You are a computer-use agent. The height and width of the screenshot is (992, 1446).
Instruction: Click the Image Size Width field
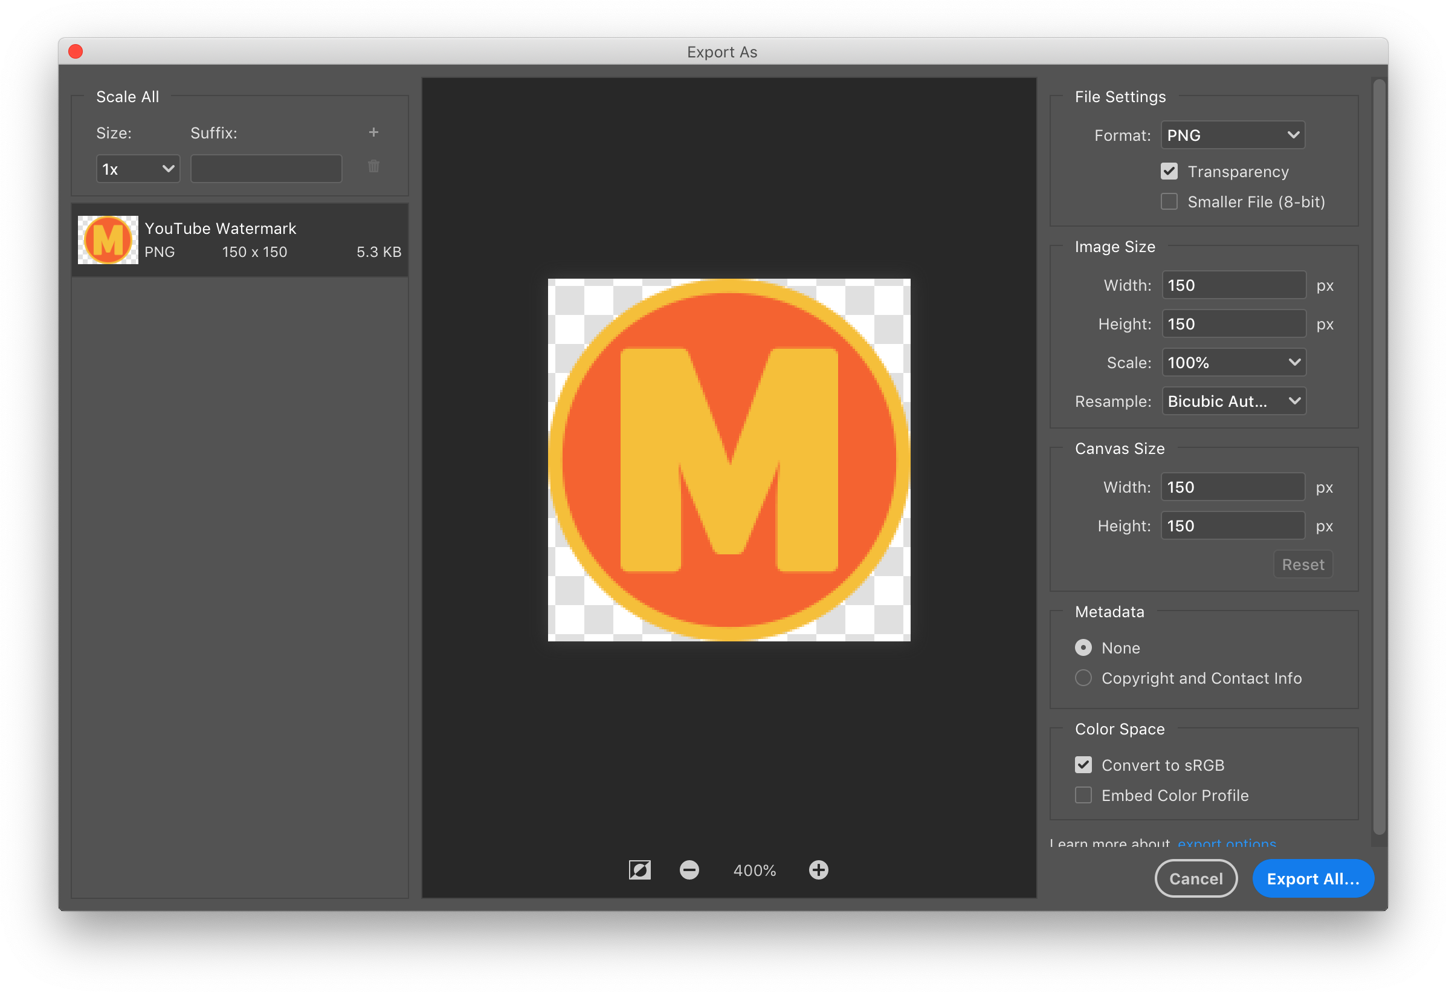[1234, 285]
